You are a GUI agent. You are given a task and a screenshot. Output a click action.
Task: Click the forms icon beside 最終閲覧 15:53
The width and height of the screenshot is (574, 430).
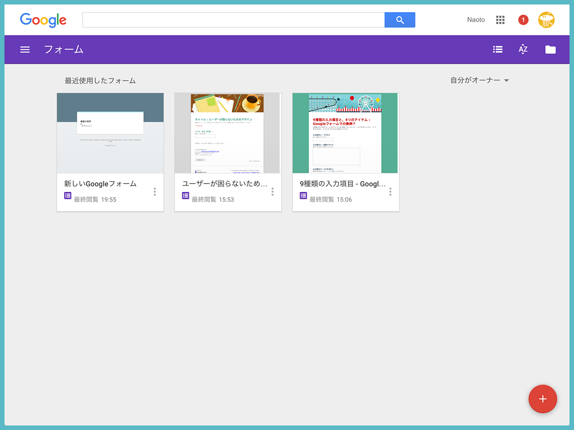coord(186,195)
